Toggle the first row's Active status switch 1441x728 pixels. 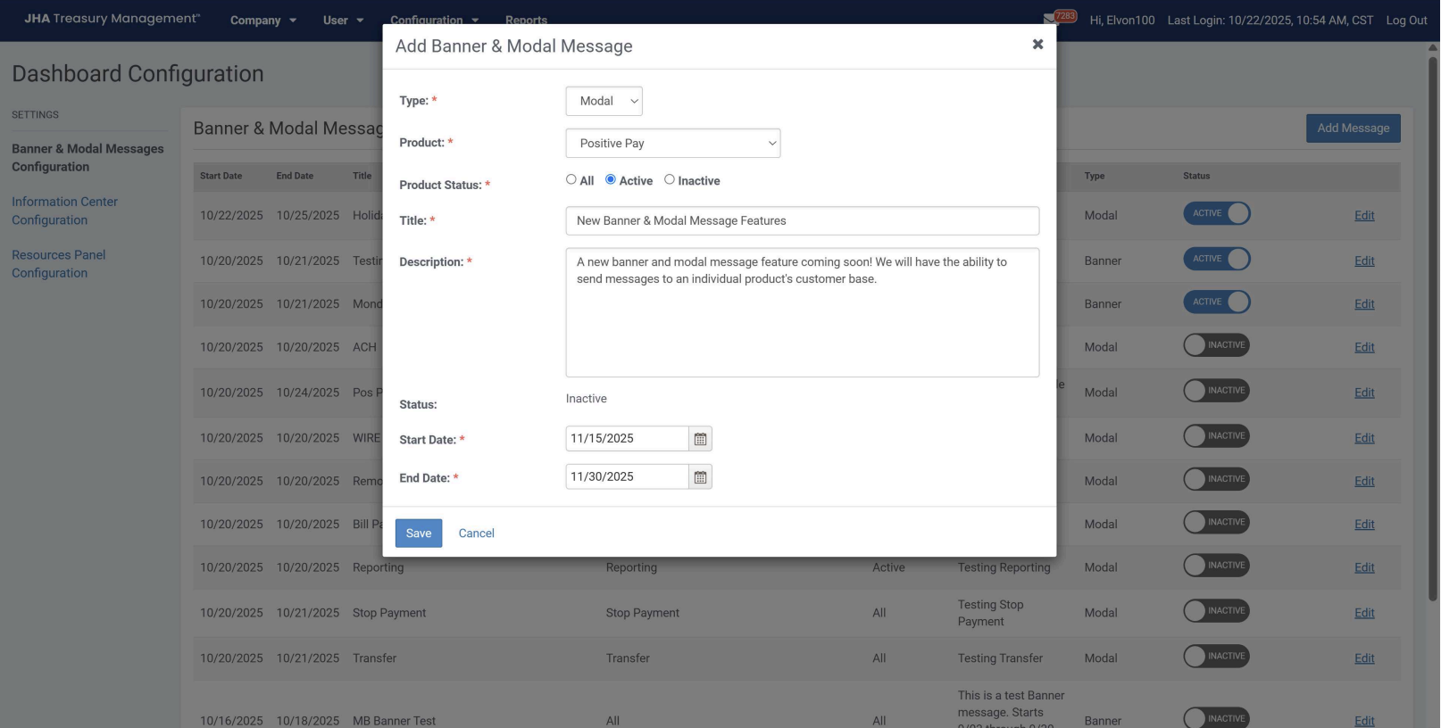click(x=1216, y=214)
